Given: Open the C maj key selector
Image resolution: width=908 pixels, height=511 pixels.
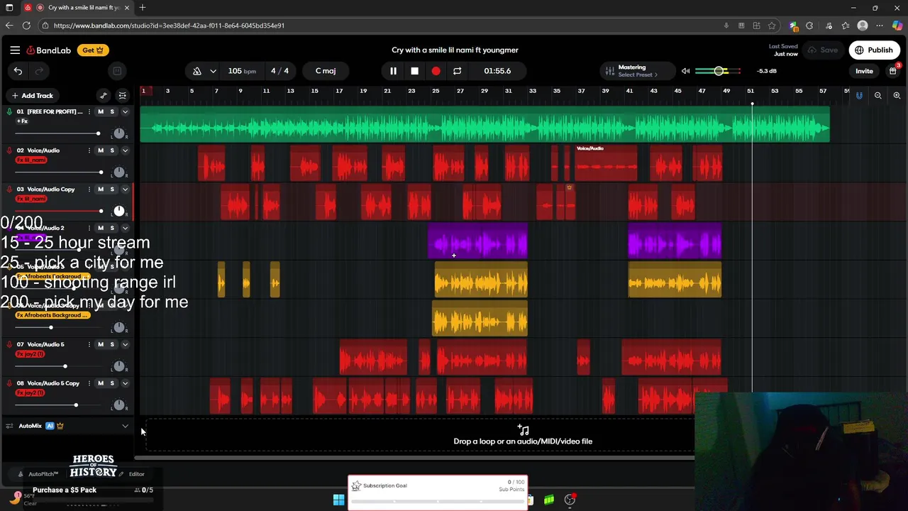Looking at the screenshot, I should tap(326, 71).
